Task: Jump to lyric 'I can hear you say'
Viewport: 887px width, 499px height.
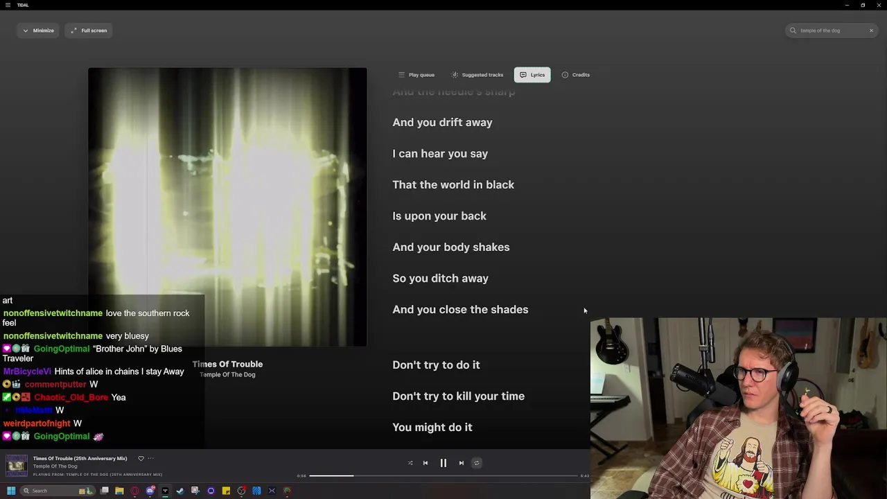Action: click(440, 154)
